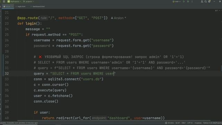Open Python 3.12 interpreter selector
Viewport: 222px width, 125px height.
point(212,123)
